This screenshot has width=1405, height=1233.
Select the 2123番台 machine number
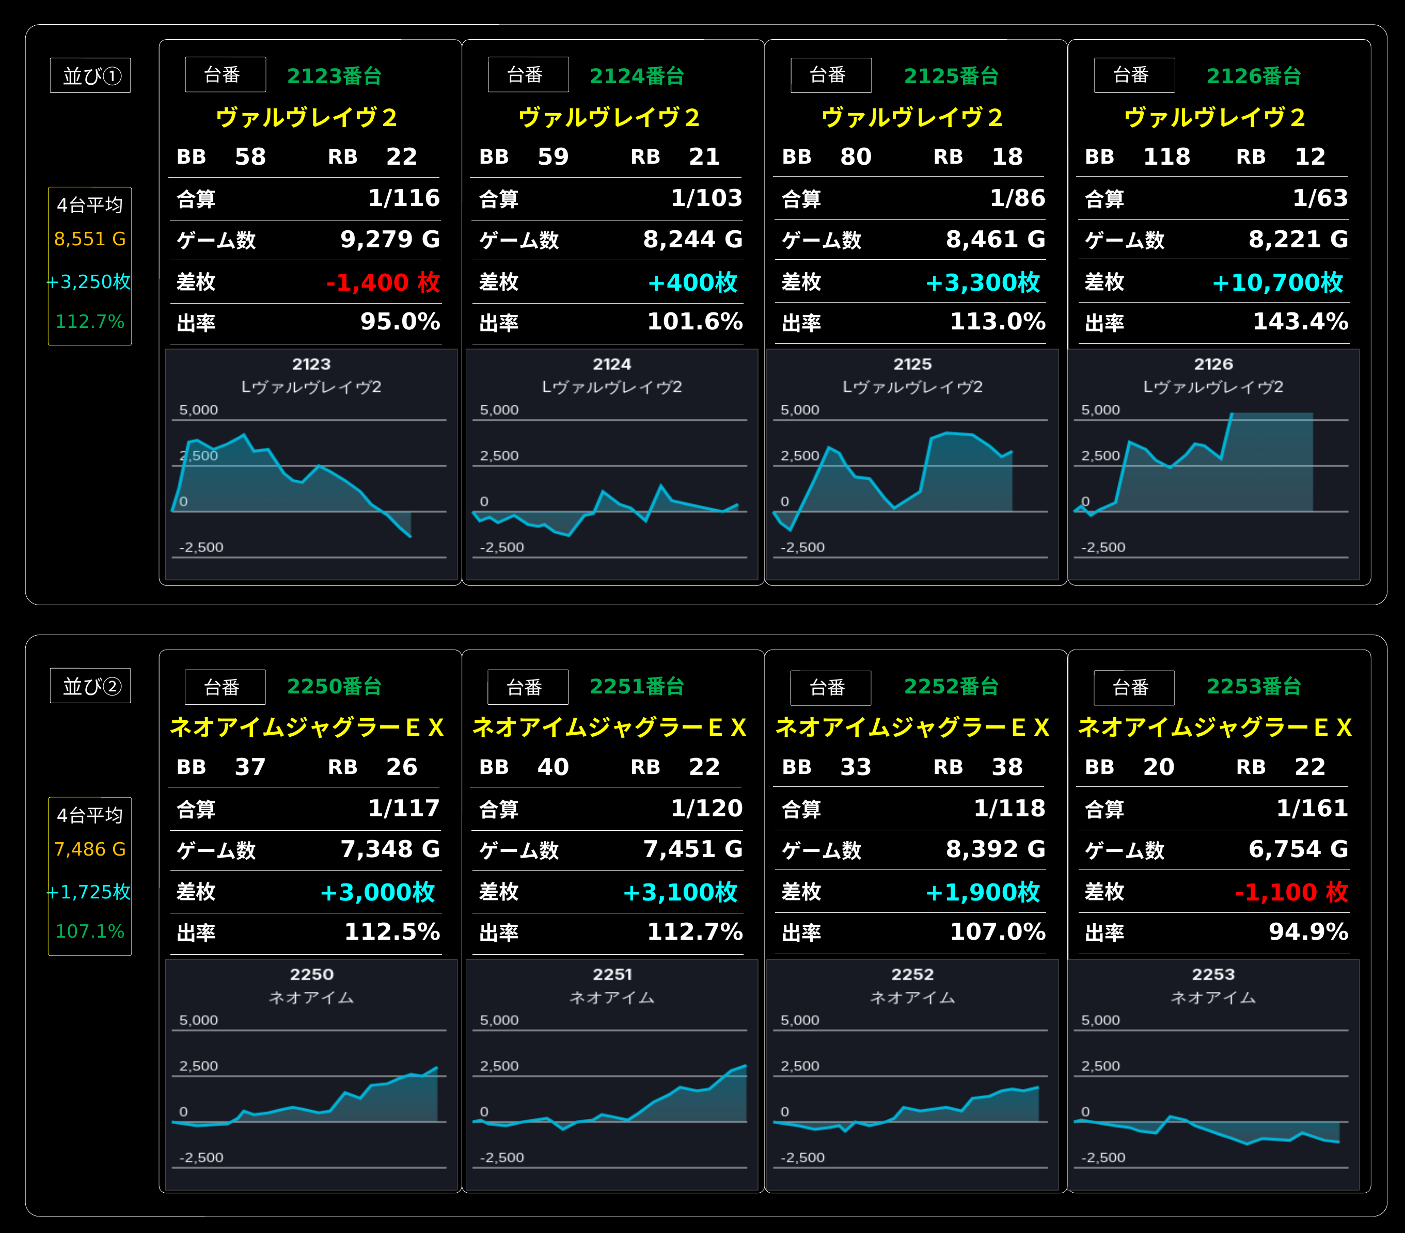pyautogui.click(x=334, y=75)
